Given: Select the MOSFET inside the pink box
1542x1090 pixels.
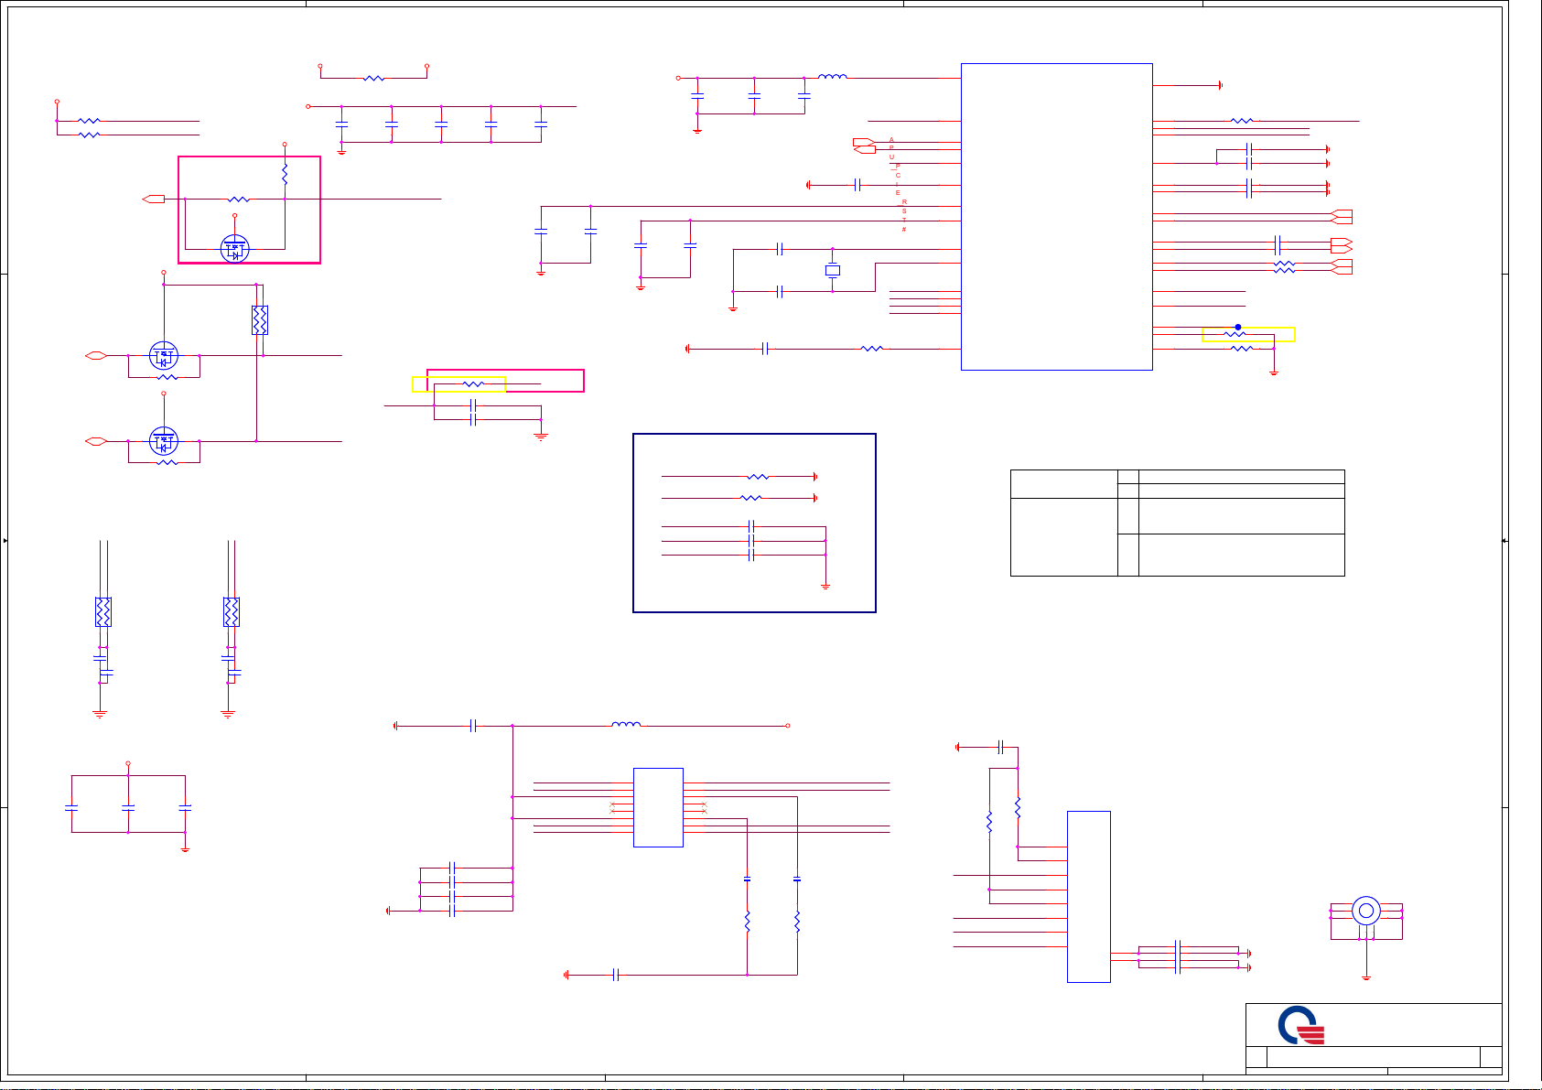Looking at the screenshot, I should [x=235, y=248].
